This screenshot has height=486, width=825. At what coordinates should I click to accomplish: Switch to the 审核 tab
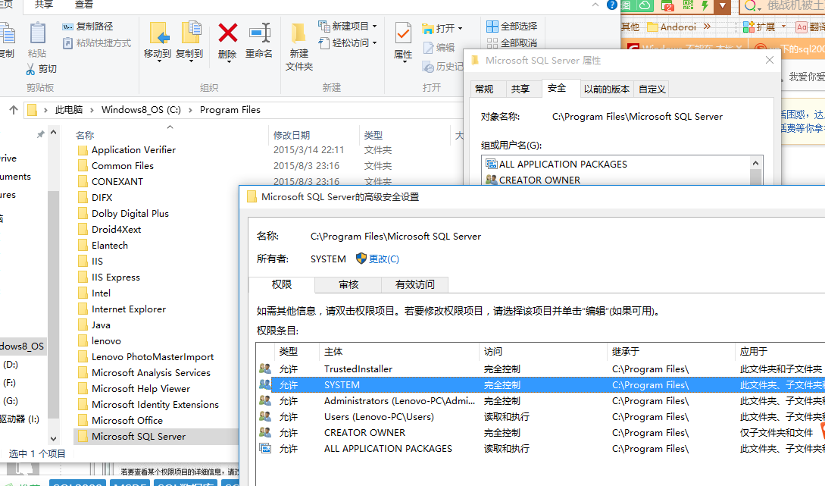(348, 285)
